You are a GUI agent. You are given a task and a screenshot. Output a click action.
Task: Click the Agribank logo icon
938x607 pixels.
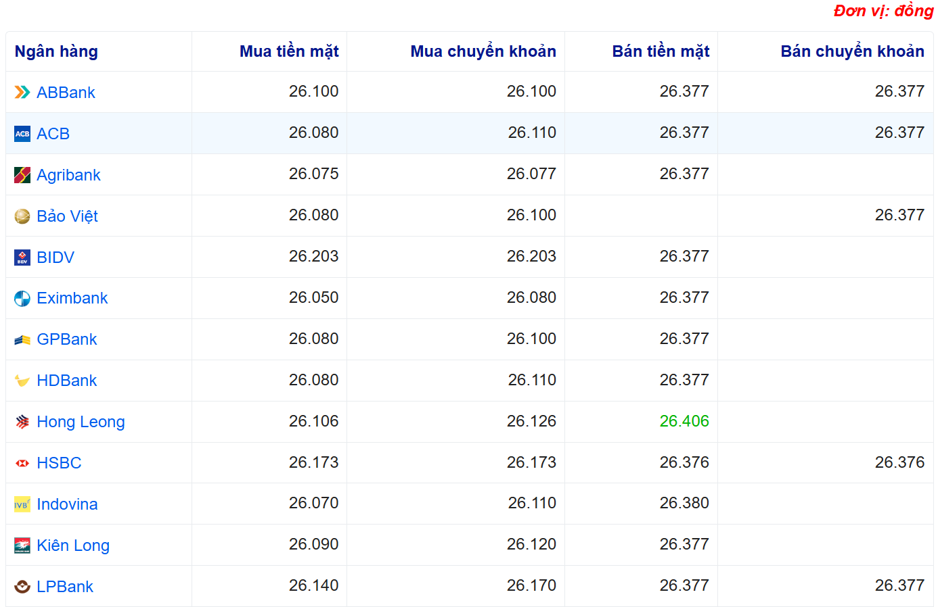(22, 175)
